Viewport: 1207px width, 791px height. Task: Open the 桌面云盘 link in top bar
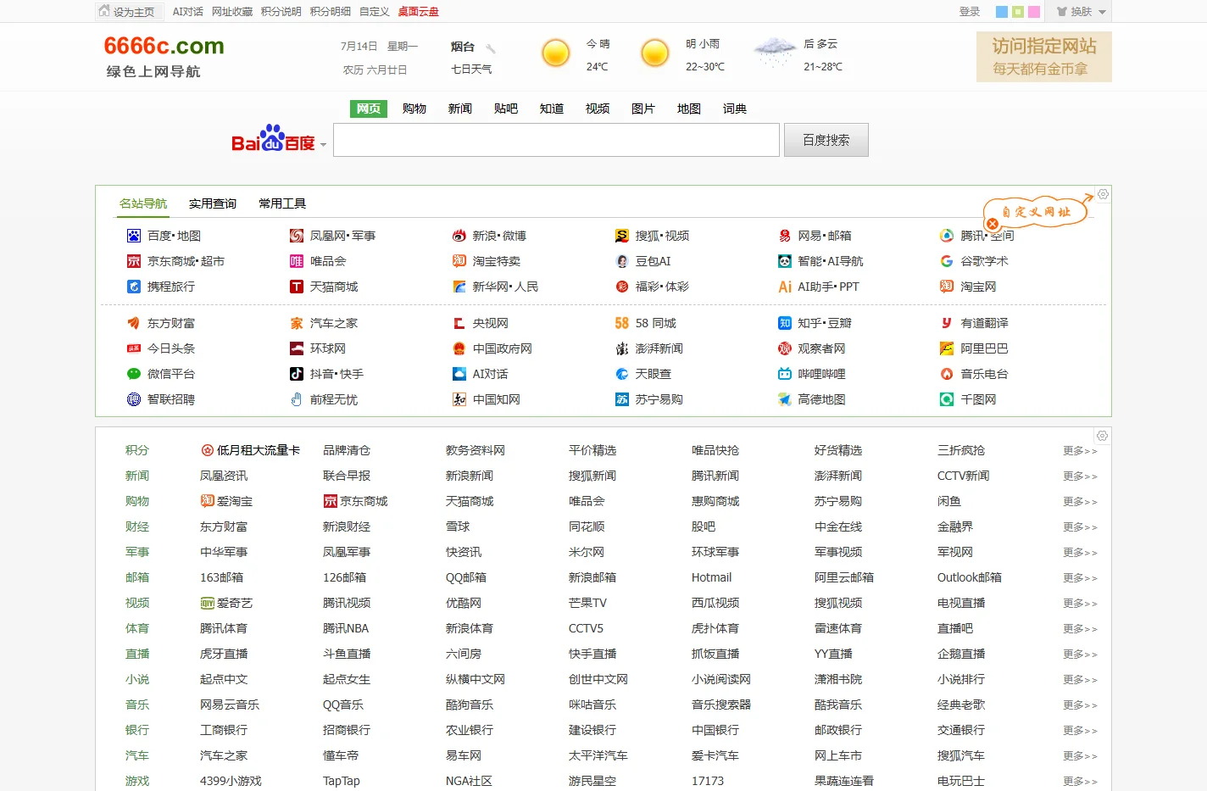(419, 12)
